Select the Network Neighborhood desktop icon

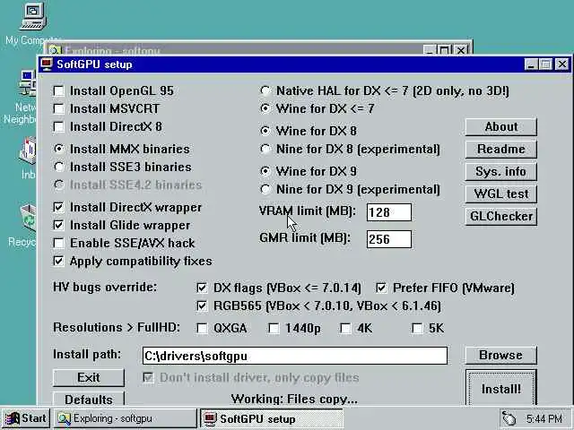pyautogui.click(x=28, y=83)
